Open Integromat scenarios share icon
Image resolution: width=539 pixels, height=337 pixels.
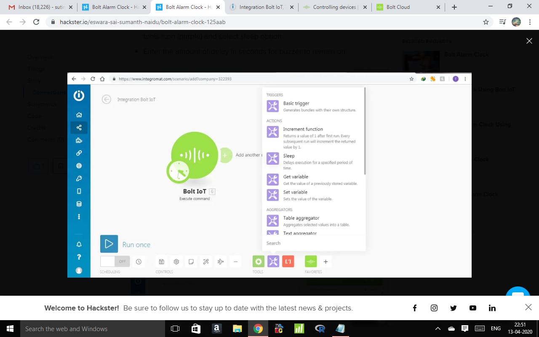79,128
